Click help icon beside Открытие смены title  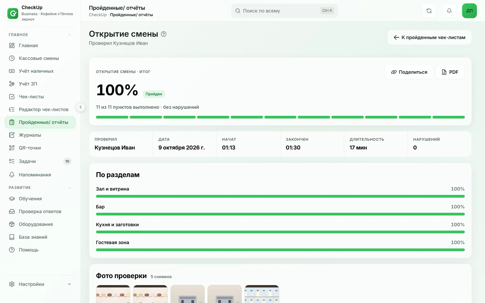point(164,34)
